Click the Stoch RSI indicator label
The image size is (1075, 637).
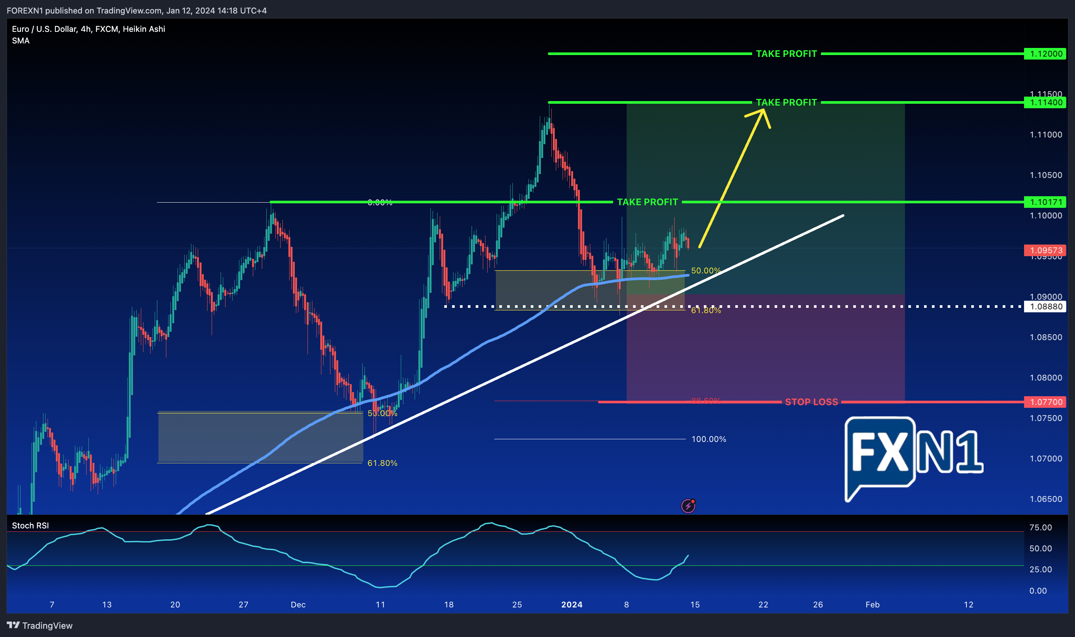pos(30,525)
